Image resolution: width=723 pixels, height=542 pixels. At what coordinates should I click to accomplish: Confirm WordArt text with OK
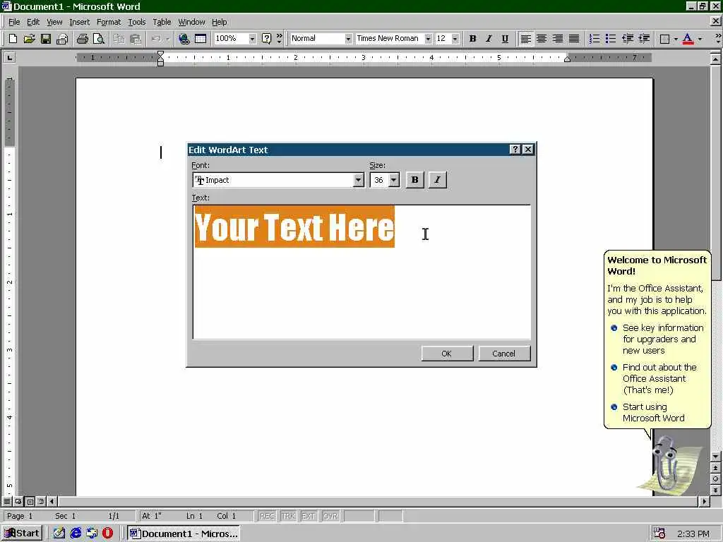tap(447, 354)
